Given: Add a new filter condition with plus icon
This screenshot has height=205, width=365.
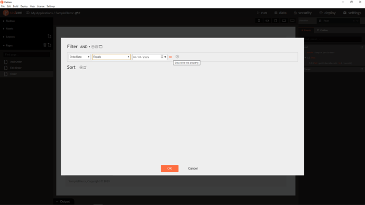Looking at the screenshot, I should click(x=93, y=46).
